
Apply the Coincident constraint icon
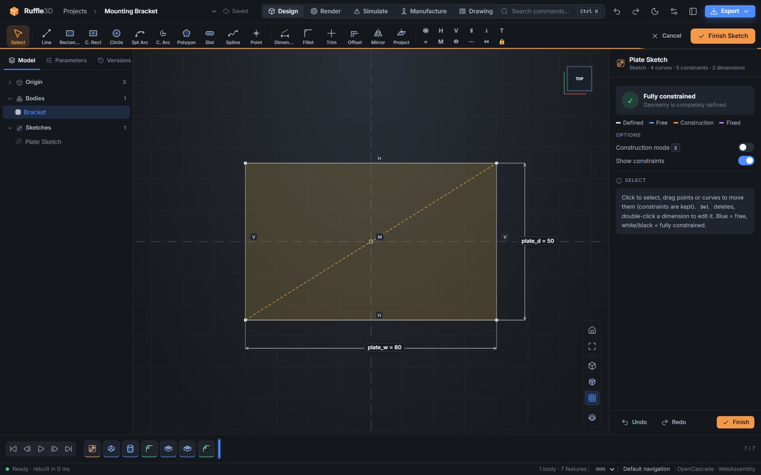(426, 30)
